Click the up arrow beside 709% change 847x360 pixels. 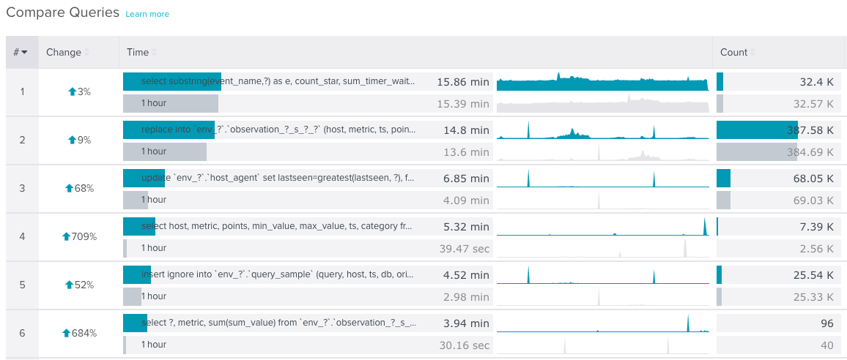click(67, 236)
